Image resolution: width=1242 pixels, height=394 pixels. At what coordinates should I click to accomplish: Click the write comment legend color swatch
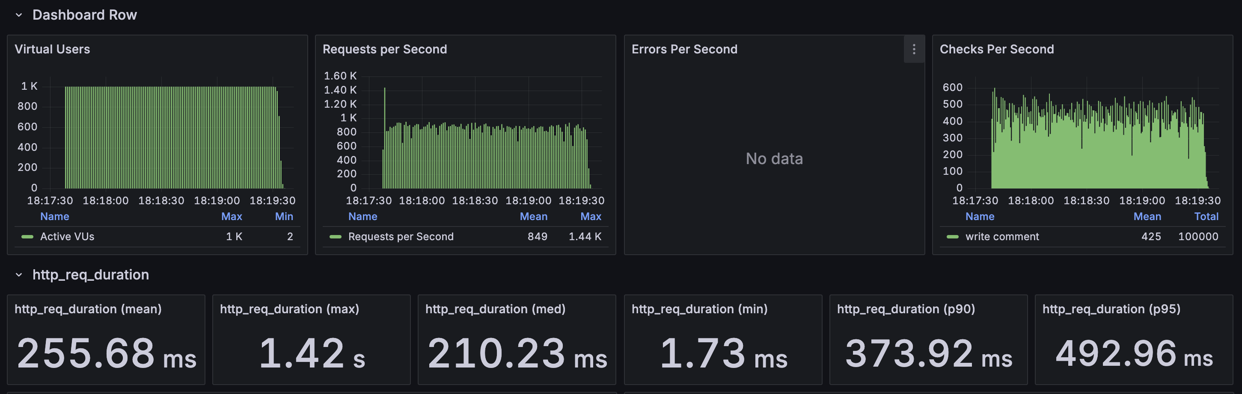953,237
